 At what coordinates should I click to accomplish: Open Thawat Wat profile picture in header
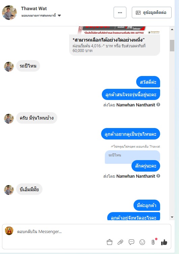click(9, 12)
